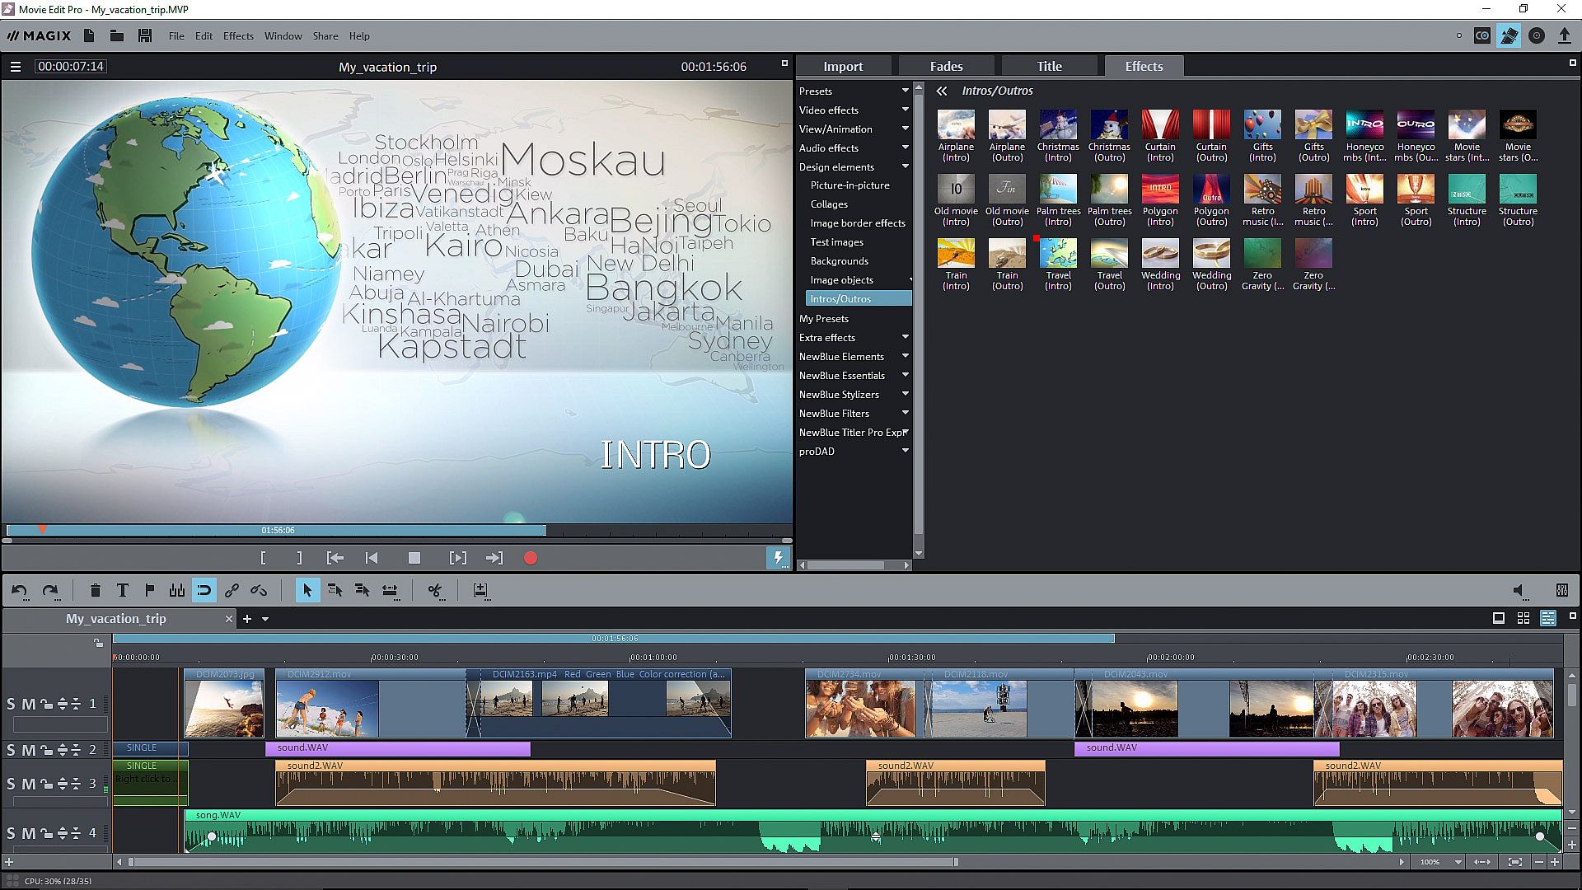Switch to the Fades tab
The image size is (1582, 890).
[946, 66]
